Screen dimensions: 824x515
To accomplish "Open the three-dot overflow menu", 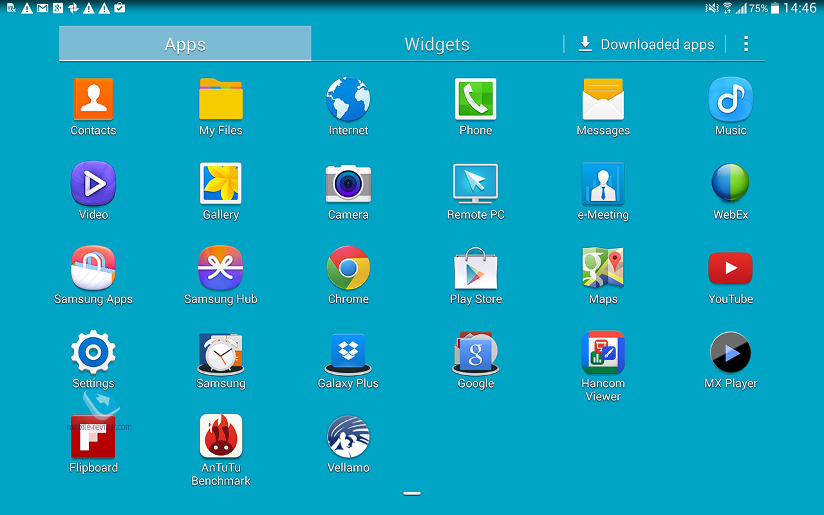I will [746, 44].
